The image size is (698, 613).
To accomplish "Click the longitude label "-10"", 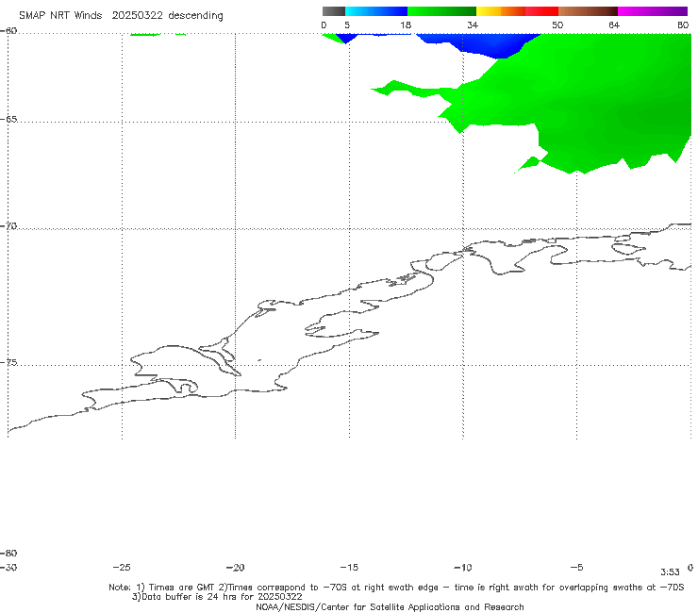I will point(462,567).
